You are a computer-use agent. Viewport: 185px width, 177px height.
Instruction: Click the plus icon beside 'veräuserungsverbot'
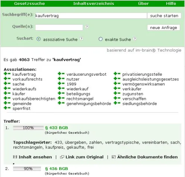pos(60,74)
